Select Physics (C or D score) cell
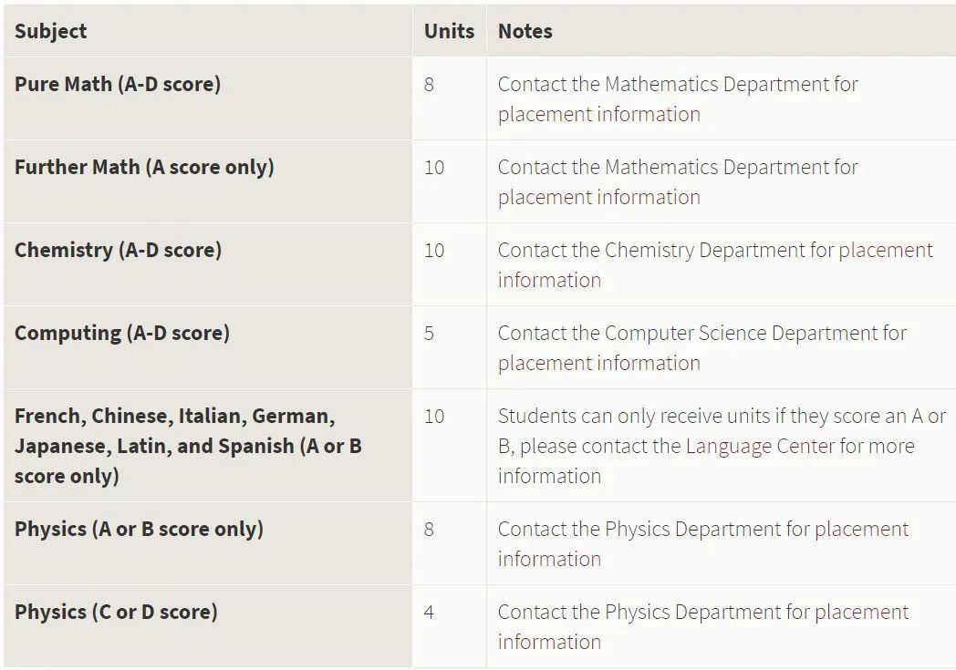This screenshot has height=670, width=956. (x=116, y=612)
